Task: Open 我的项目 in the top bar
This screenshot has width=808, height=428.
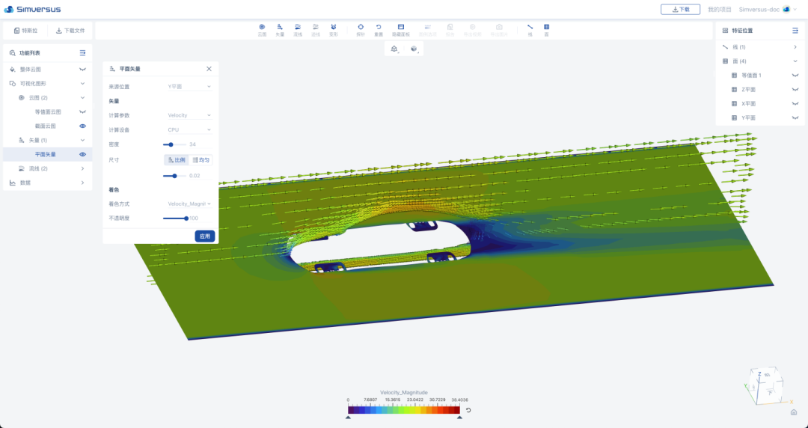Action: [718, 10]
